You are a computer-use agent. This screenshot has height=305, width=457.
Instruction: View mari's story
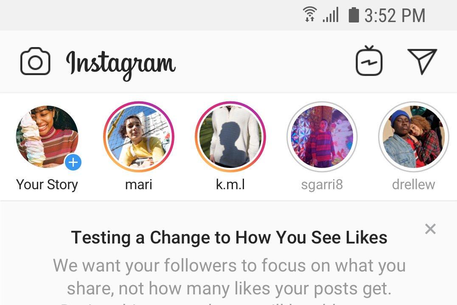click(139, 136)
